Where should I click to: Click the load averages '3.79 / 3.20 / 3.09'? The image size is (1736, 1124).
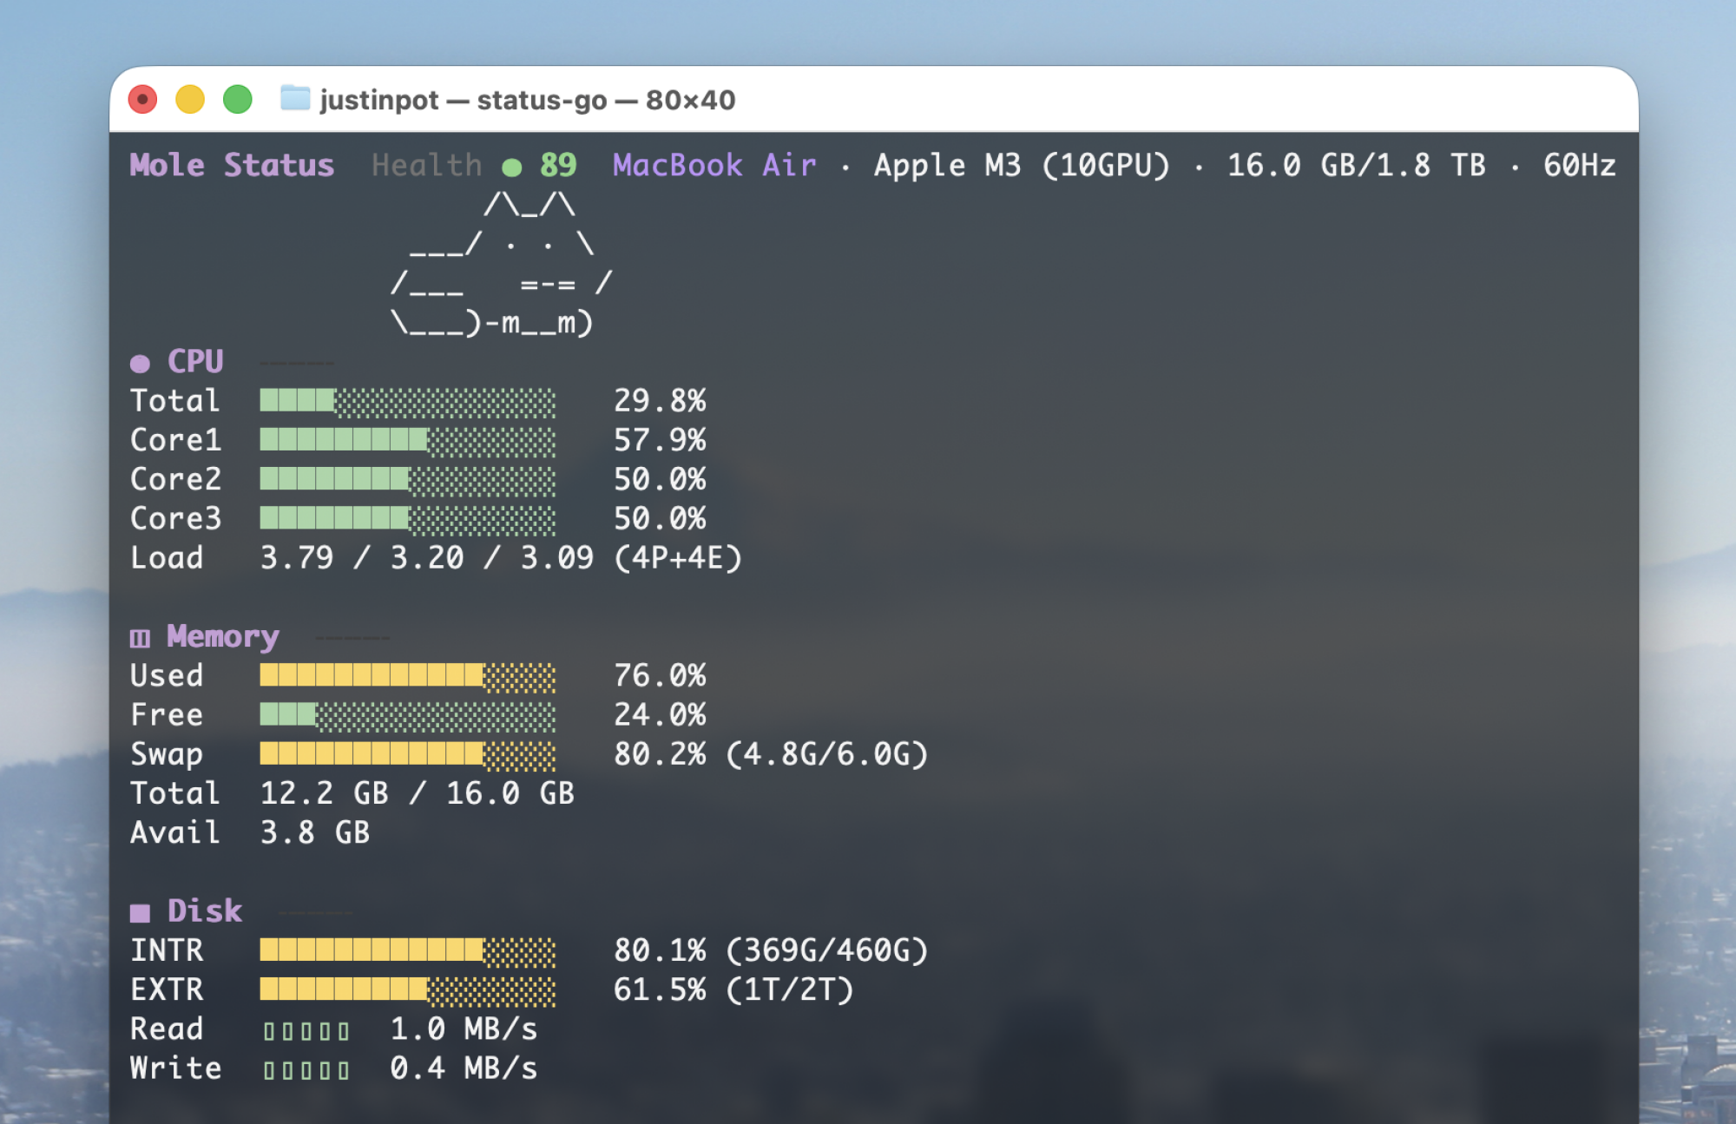coord(427,558)
